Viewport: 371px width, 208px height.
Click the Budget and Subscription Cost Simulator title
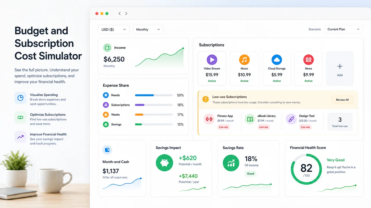pos(48,43)
